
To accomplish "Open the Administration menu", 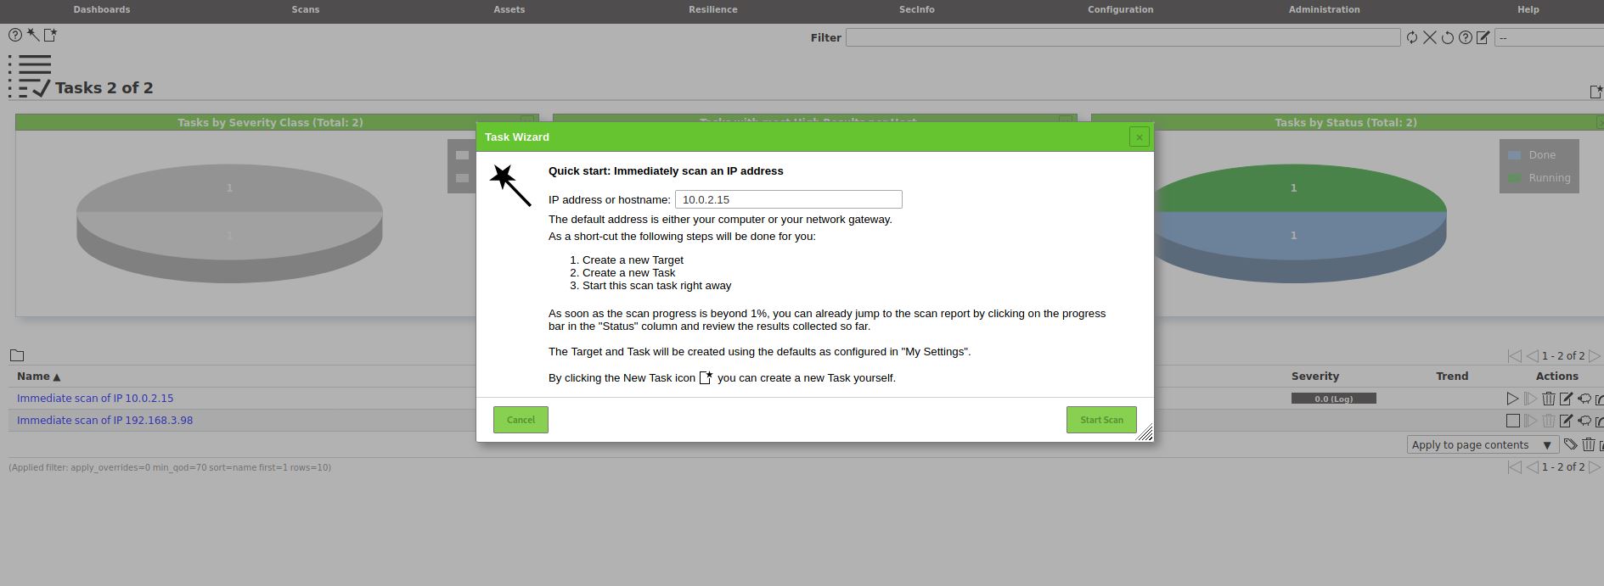I will (x=1325, y=9).
